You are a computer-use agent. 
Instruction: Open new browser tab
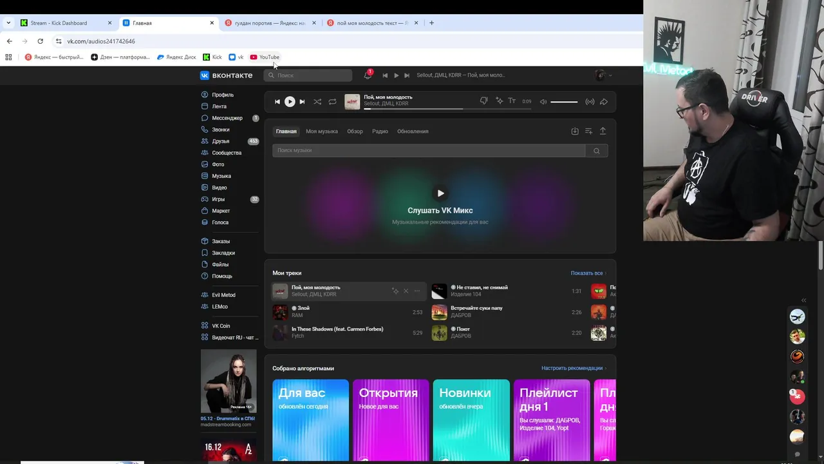click(x=431, y=23)
